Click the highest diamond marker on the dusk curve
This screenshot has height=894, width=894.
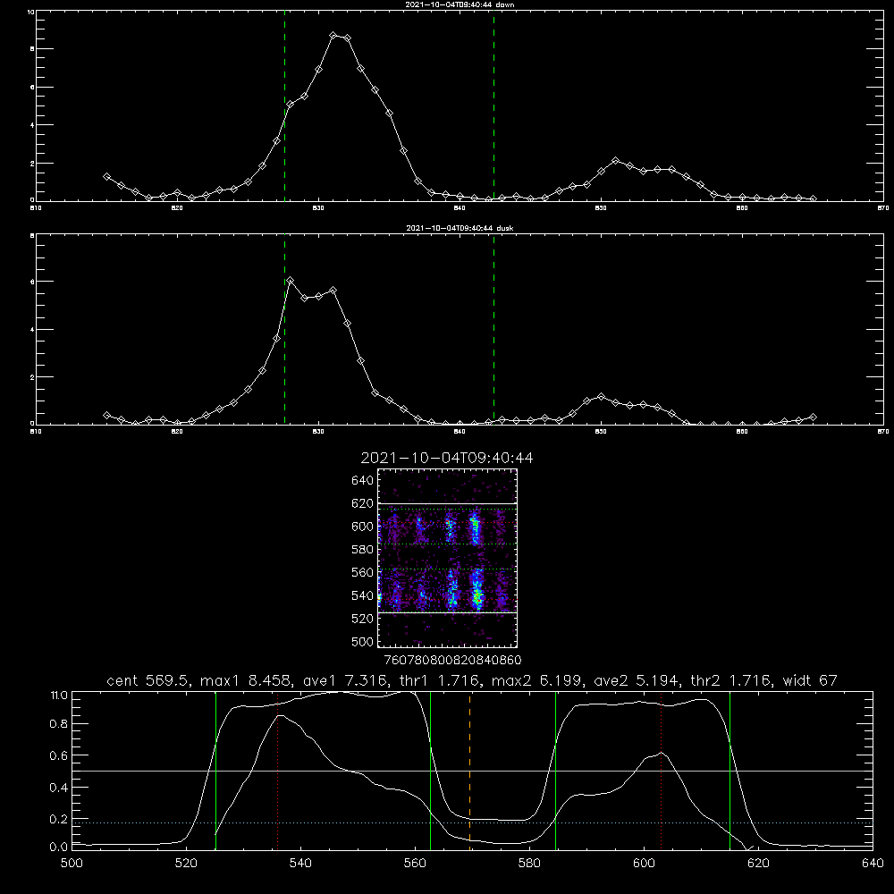[x=291, y=281]
